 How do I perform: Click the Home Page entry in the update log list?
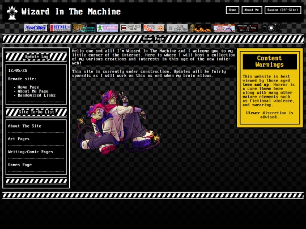[x=28, y=87]
